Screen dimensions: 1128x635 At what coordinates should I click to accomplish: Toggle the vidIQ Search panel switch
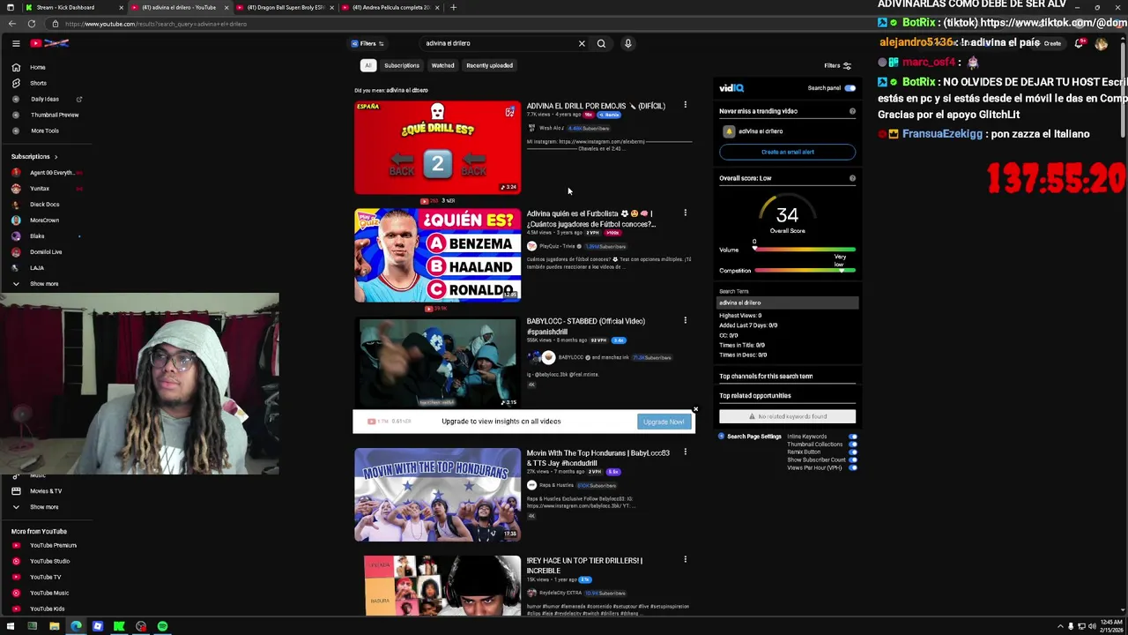pos(850,88)
